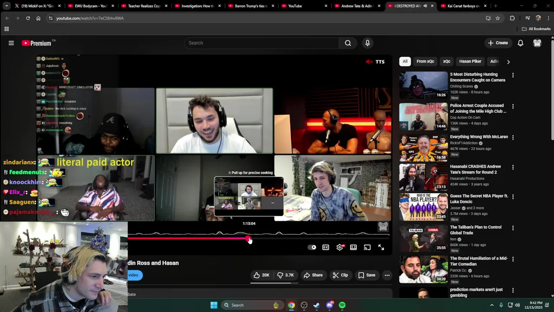The height and width of the screenshot is (312, 554).
Task: Open more actions ellipsis under video
Action: pyautogui.click(x=387, y=275)
